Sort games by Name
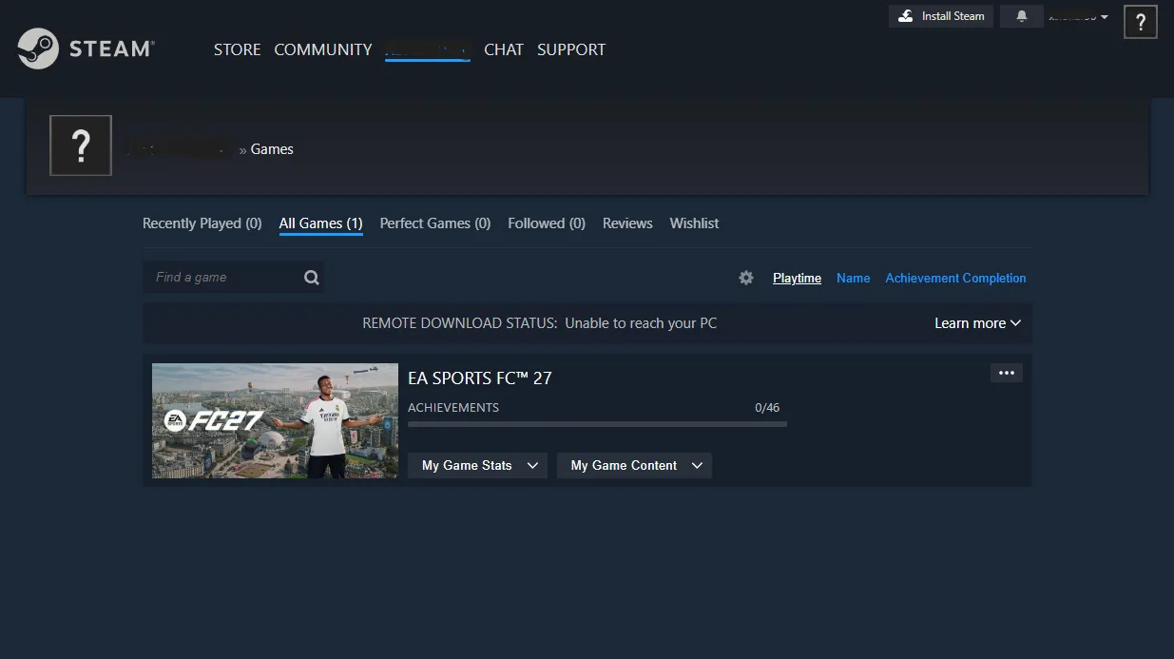This screenshot has width=1174, height=659. (853, 278)
